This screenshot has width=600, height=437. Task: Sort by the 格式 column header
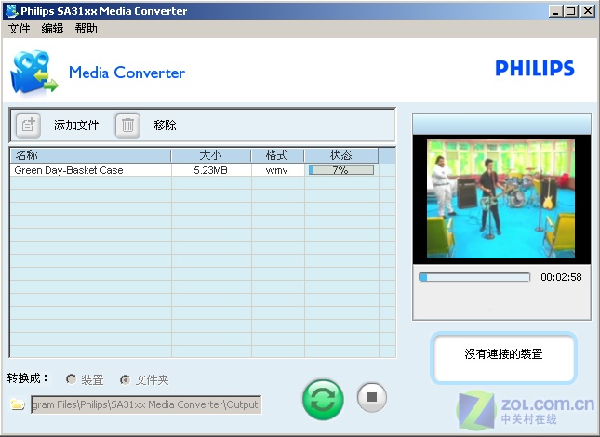[x=277, y=155]
